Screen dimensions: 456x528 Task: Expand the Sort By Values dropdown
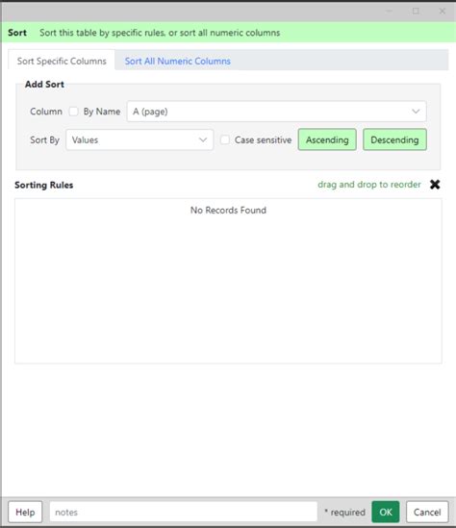point(139,139)
